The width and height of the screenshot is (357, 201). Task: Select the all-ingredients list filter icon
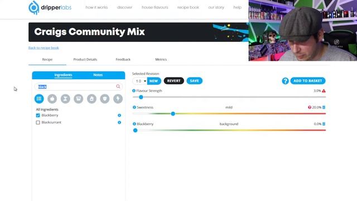39,99
